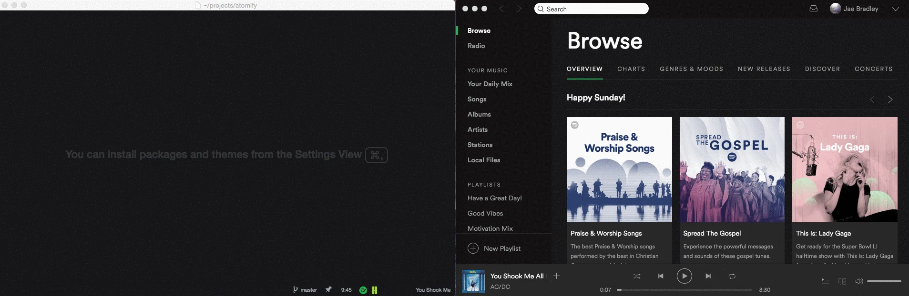Skip to next track in Spotify
909x296 pixels.
708,276
